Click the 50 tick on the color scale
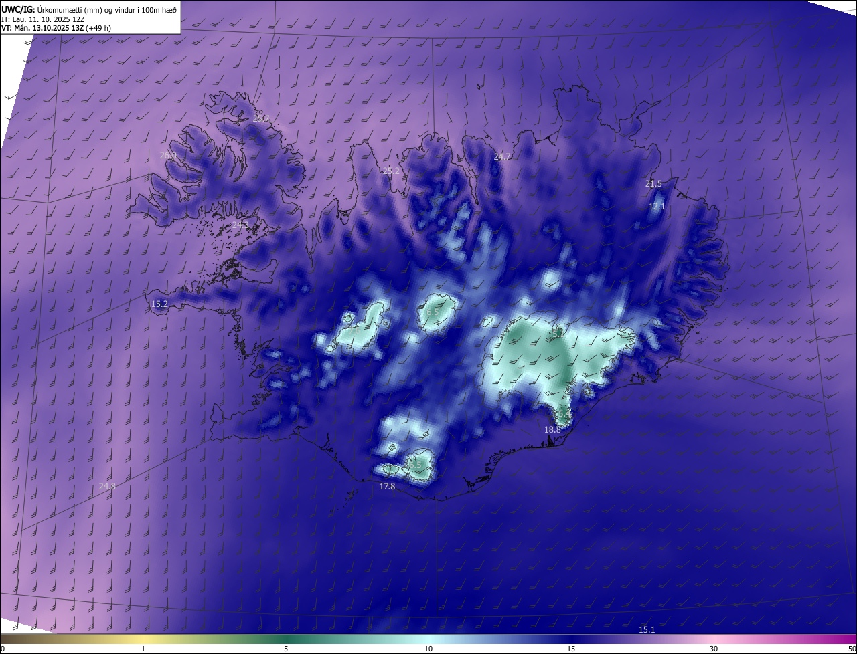Image resolution: width=857 pixels, height=654 pixels. [852, 649]
